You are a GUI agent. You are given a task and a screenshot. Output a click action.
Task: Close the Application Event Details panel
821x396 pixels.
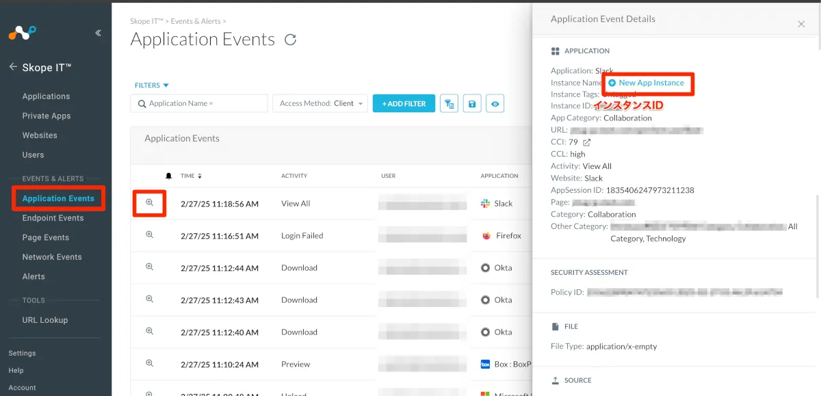[801, 24]
